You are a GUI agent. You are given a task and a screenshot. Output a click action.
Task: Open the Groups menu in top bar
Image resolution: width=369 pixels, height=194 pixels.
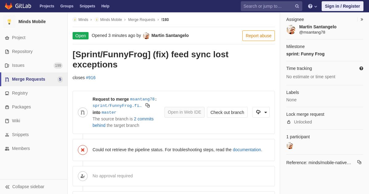point(67,6)
